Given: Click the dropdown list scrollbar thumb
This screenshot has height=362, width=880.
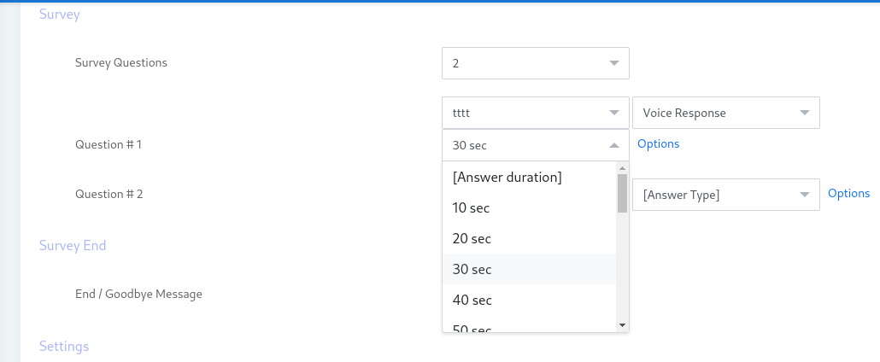Looking at the screenshot, I should [x=622, y=195].
